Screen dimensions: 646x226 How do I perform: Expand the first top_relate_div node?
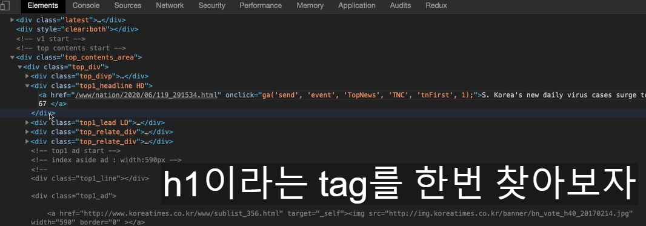tap(27, 132)
